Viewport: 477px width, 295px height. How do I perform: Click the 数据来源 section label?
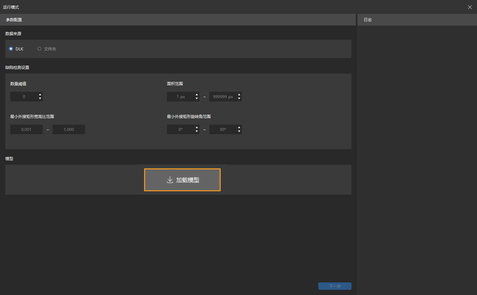coord(13,34)
